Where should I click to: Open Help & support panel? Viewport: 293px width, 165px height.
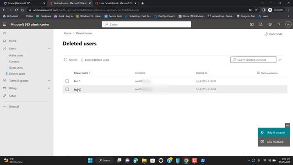(x=274, y=132)
